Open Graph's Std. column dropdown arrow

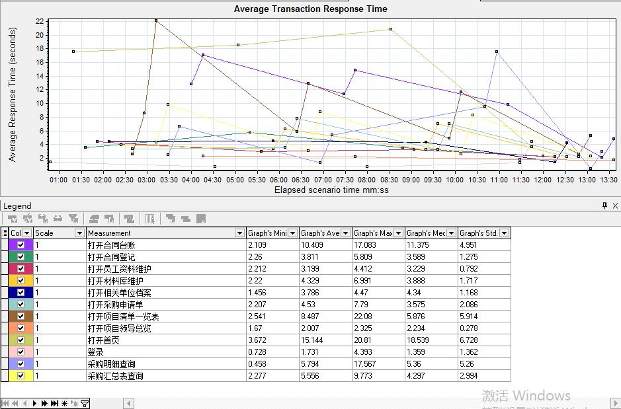tap(504, 233)
